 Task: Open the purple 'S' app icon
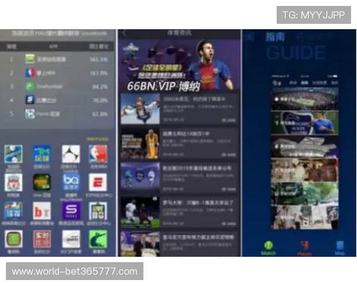click(x=71, y=211)
